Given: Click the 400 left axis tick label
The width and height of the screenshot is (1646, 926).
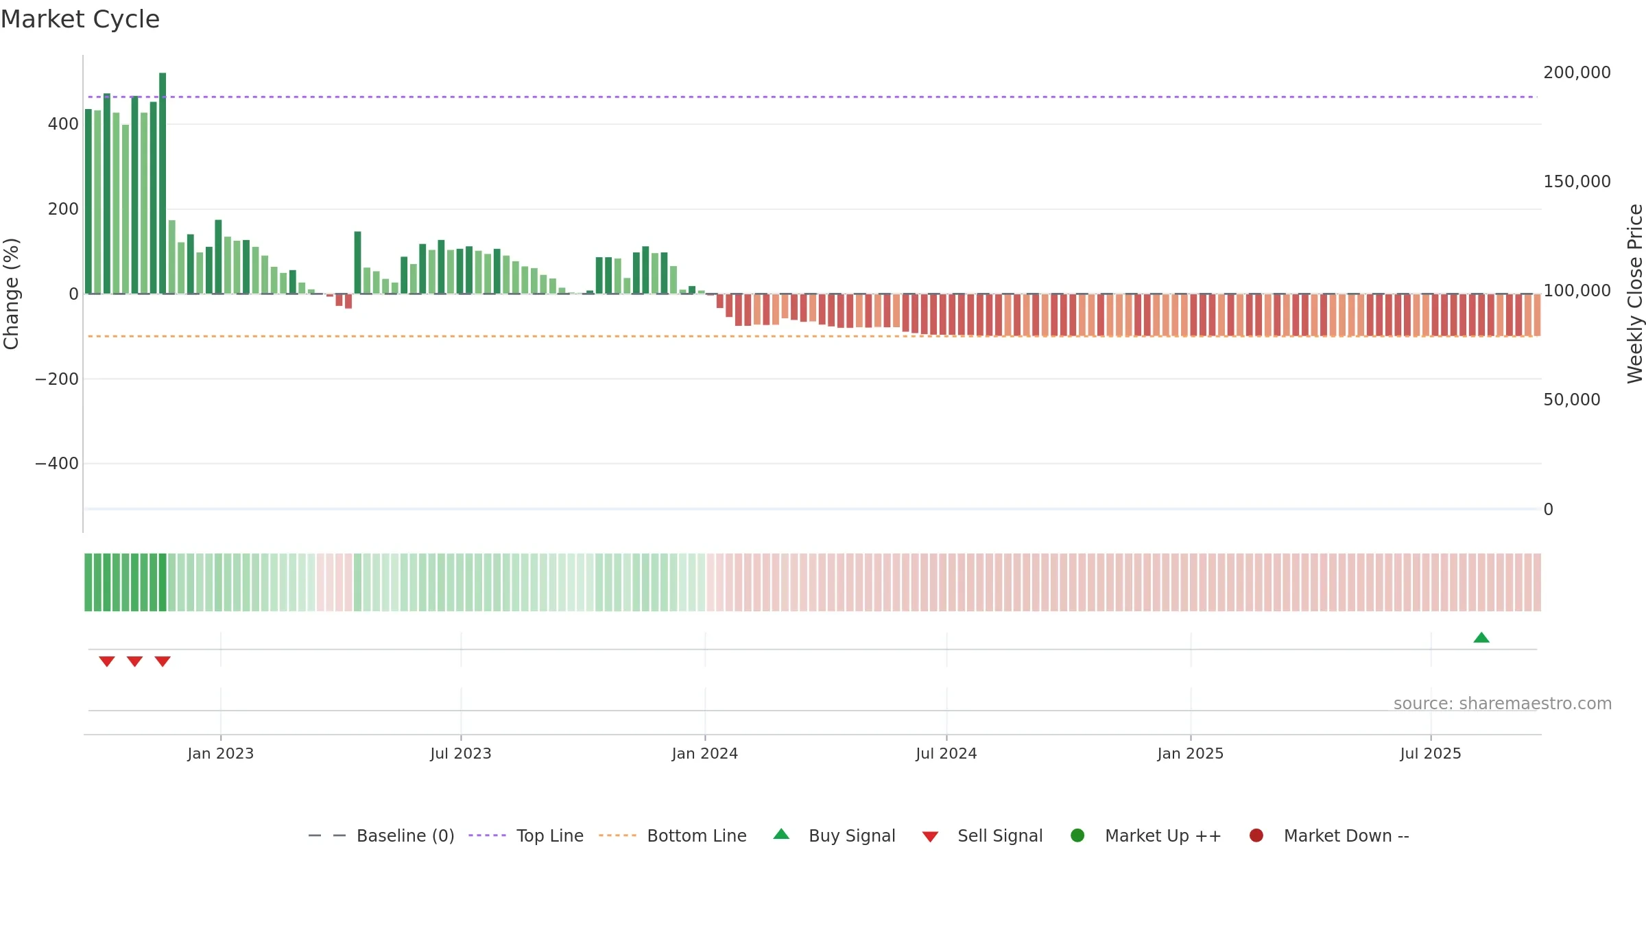Looking at the screenshot, I should coord(63,124).
